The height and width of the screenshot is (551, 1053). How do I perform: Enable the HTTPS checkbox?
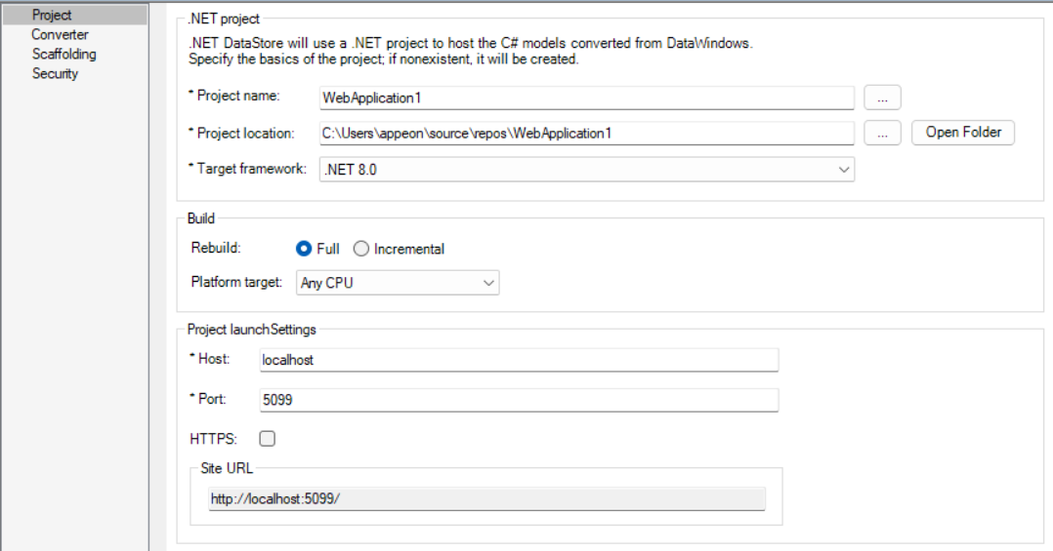coord(267,439)
